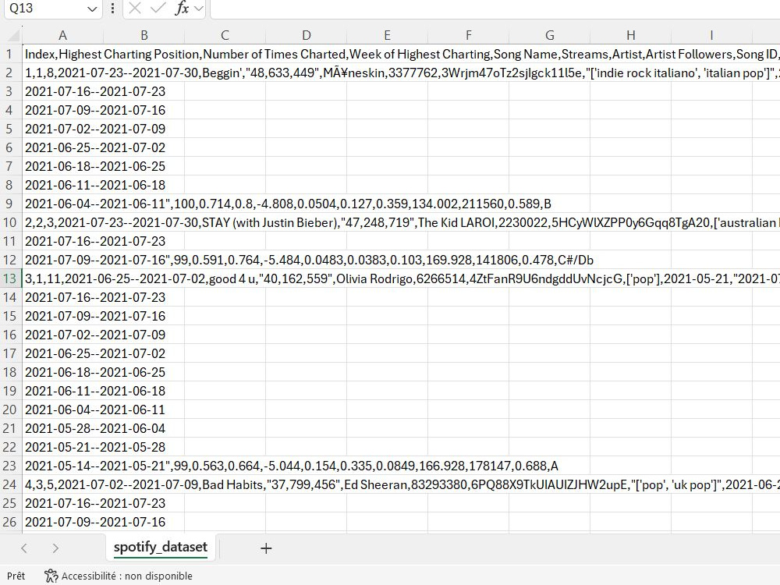Screen dimensions: 780x585
Task: Click cell A9 ending with 0.589,B
Action: 62,204
